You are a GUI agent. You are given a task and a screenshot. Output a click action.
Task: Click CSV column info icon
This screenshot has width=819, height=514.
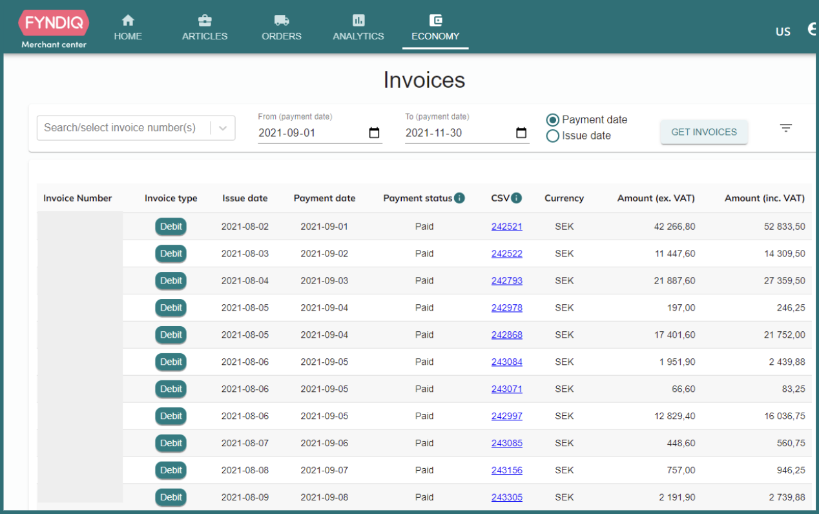tap(516, 198)
